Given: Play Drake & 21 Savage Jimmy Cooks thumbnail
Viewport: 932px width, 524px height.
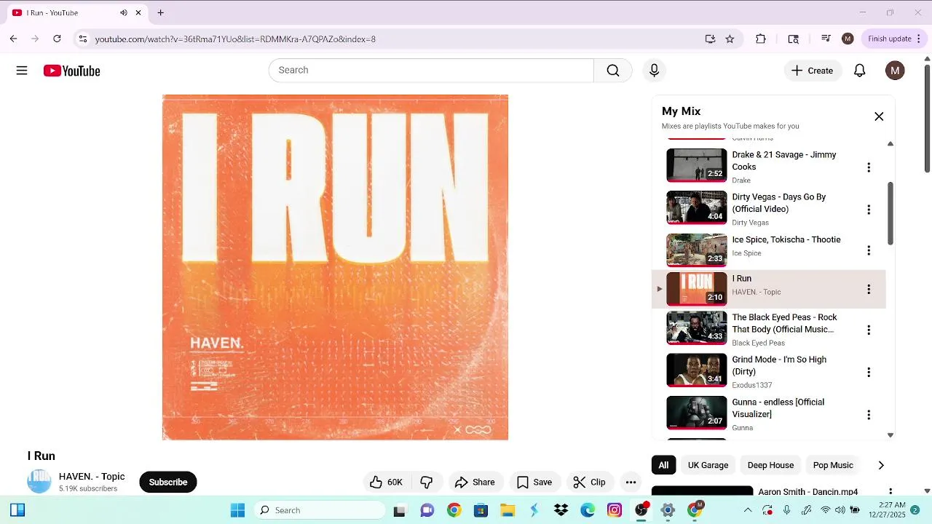Looking at the screenshot, I should 697,165.
